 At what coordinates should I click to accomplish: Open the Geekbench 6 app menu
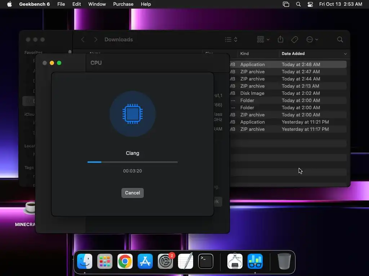pos(34,4)
